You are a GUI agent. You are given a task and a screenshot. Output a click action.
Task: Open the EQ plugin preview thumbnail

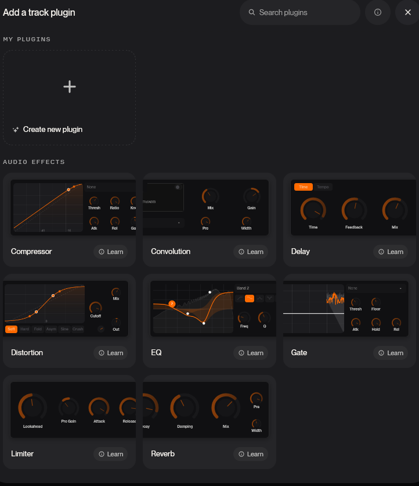click(213, 309)
